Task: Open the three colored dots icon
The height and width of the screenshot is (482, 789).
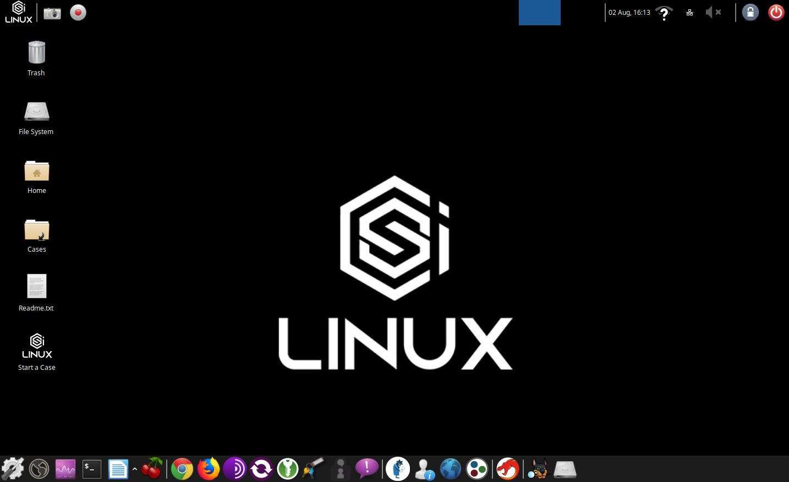Action: pos(477,469)
